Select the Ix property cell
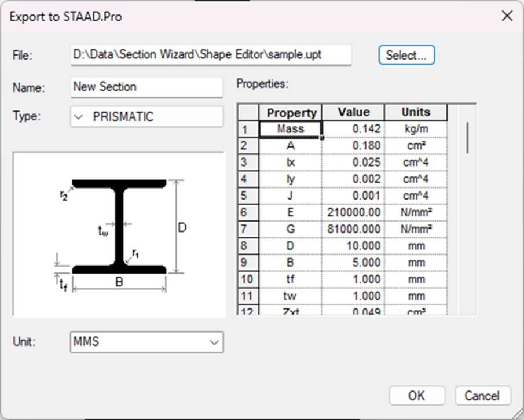Image resolution: width=524 pixels, height=420 pixels. point(291,162)
